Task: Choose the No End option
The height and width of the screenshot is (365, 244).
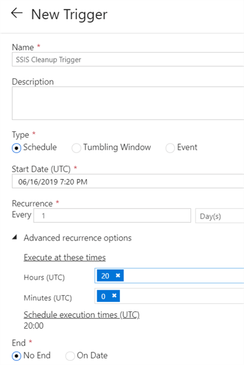Action: click(16, 356)
